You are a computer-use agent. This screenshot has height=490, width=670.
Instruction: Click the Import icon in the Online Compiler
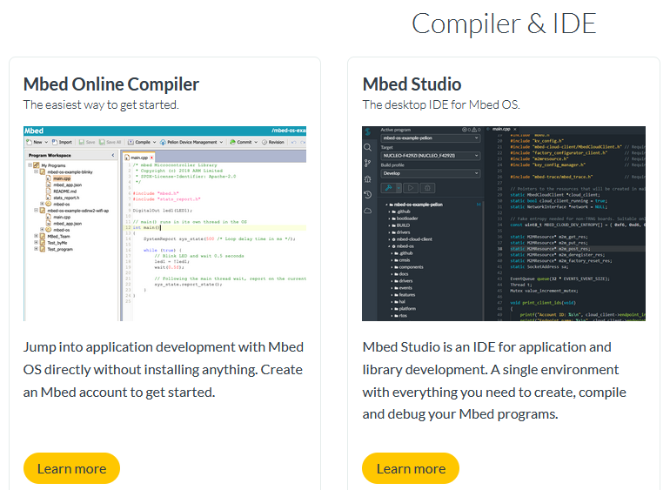(62, 141)
